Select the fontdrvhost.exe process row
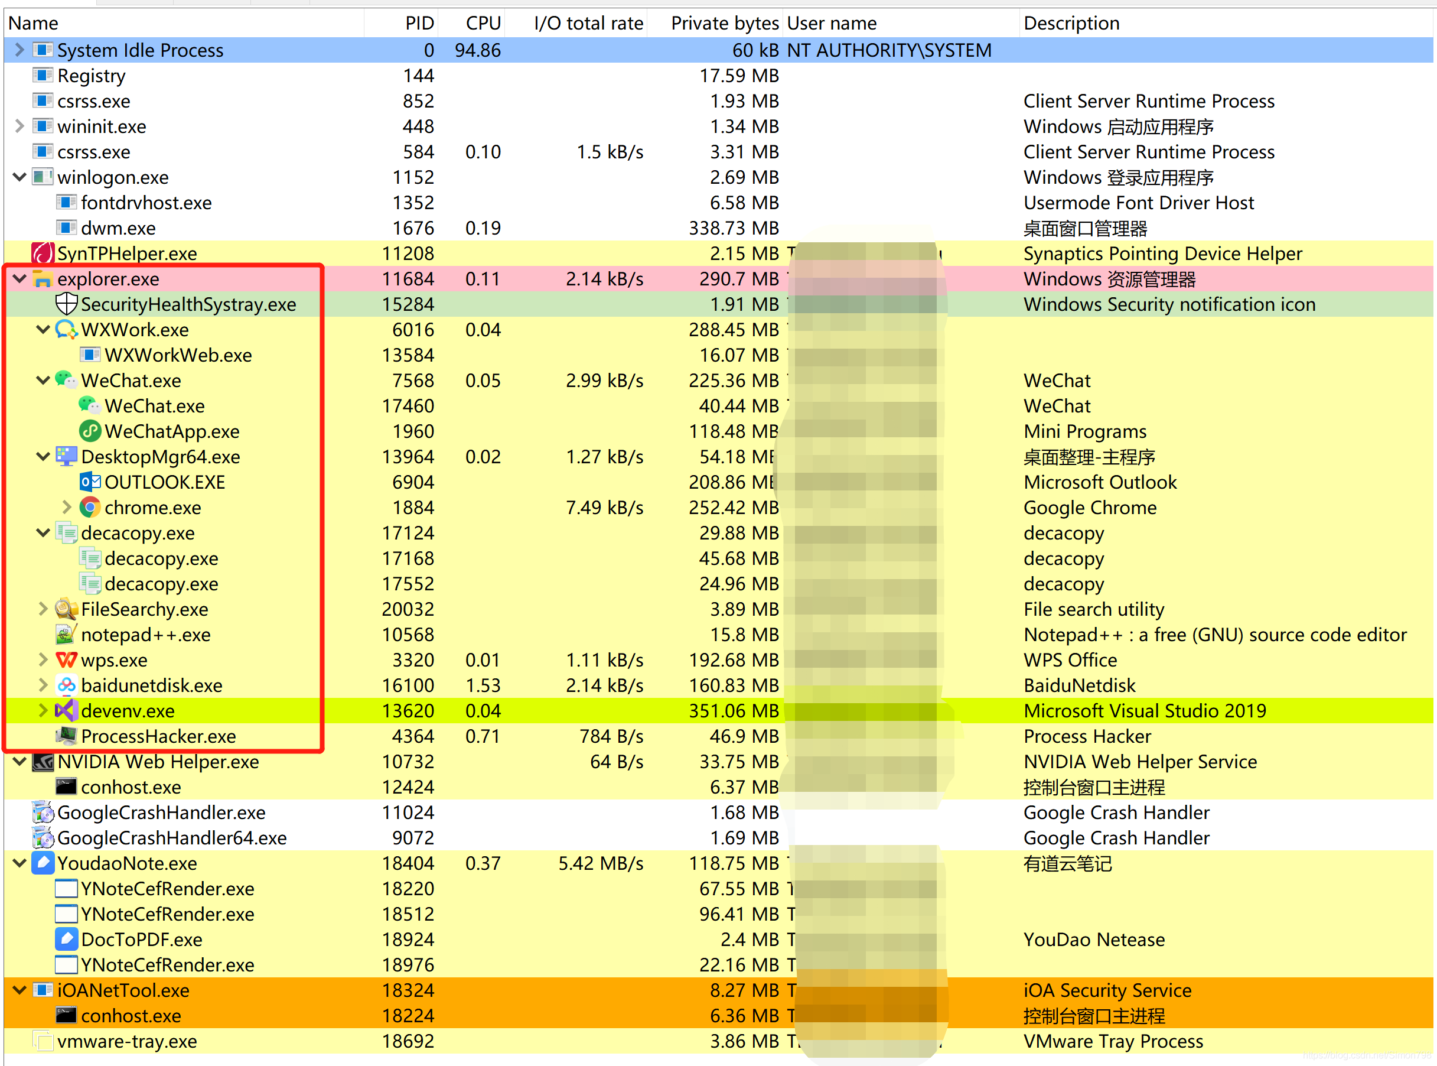The image size is (1437, 1066). [x=718, y=203]
